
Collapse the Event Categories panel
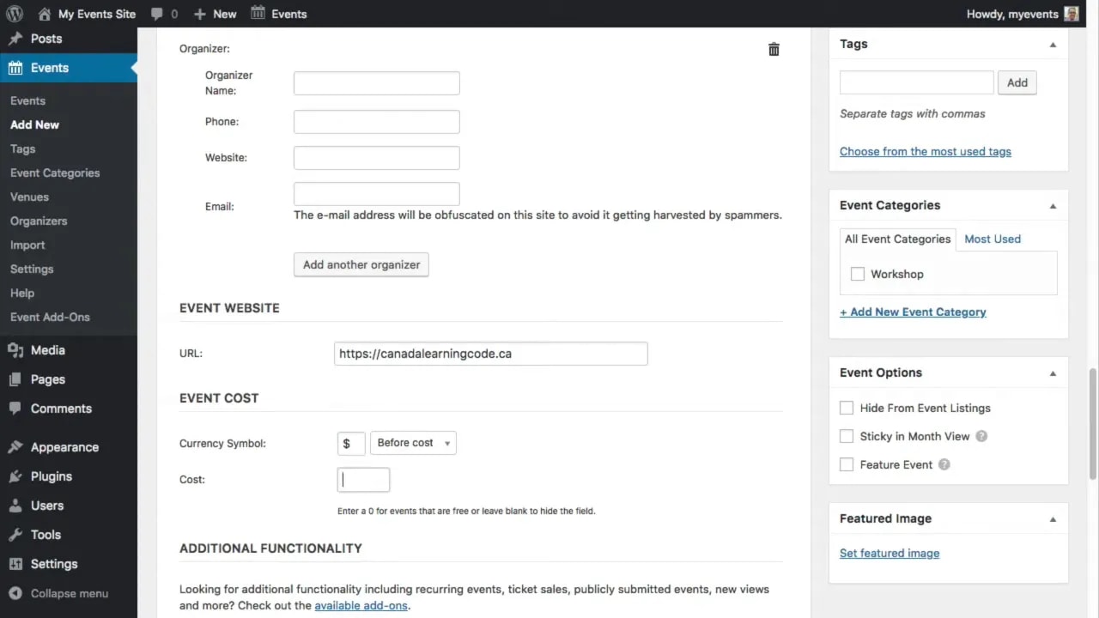coord(1053,205)
